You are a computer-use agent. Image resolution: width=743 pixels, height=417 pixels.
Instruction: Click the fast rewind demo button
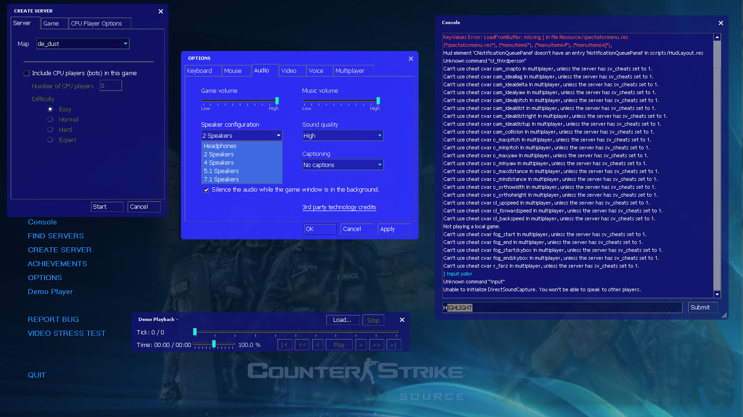pos(302,345)
